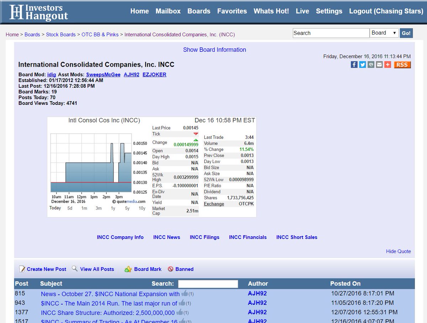Screen dimensions: 427x323
Task: Click Logout (Chasing Stars)
Action: coord(386,11)
